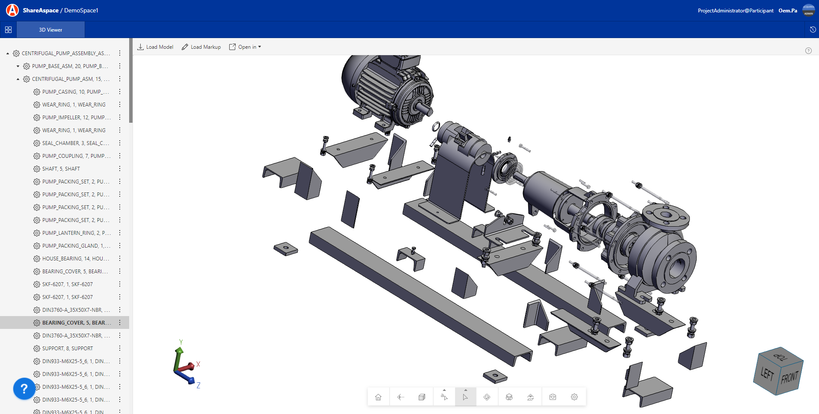Collapse the CENTRIFUGAL_PUMP_ASM tree node

[x=18, y=79]
